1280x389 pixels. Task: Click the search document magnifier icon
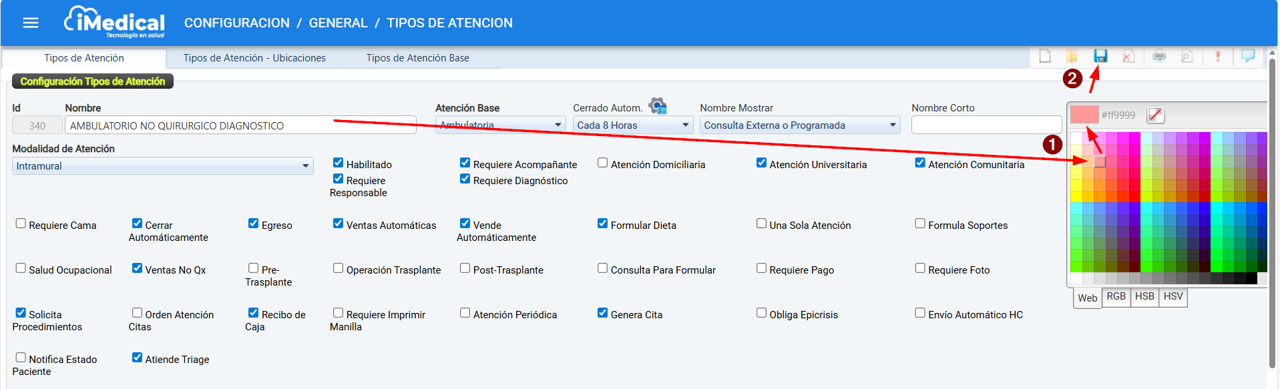(x=1187, y=56)
